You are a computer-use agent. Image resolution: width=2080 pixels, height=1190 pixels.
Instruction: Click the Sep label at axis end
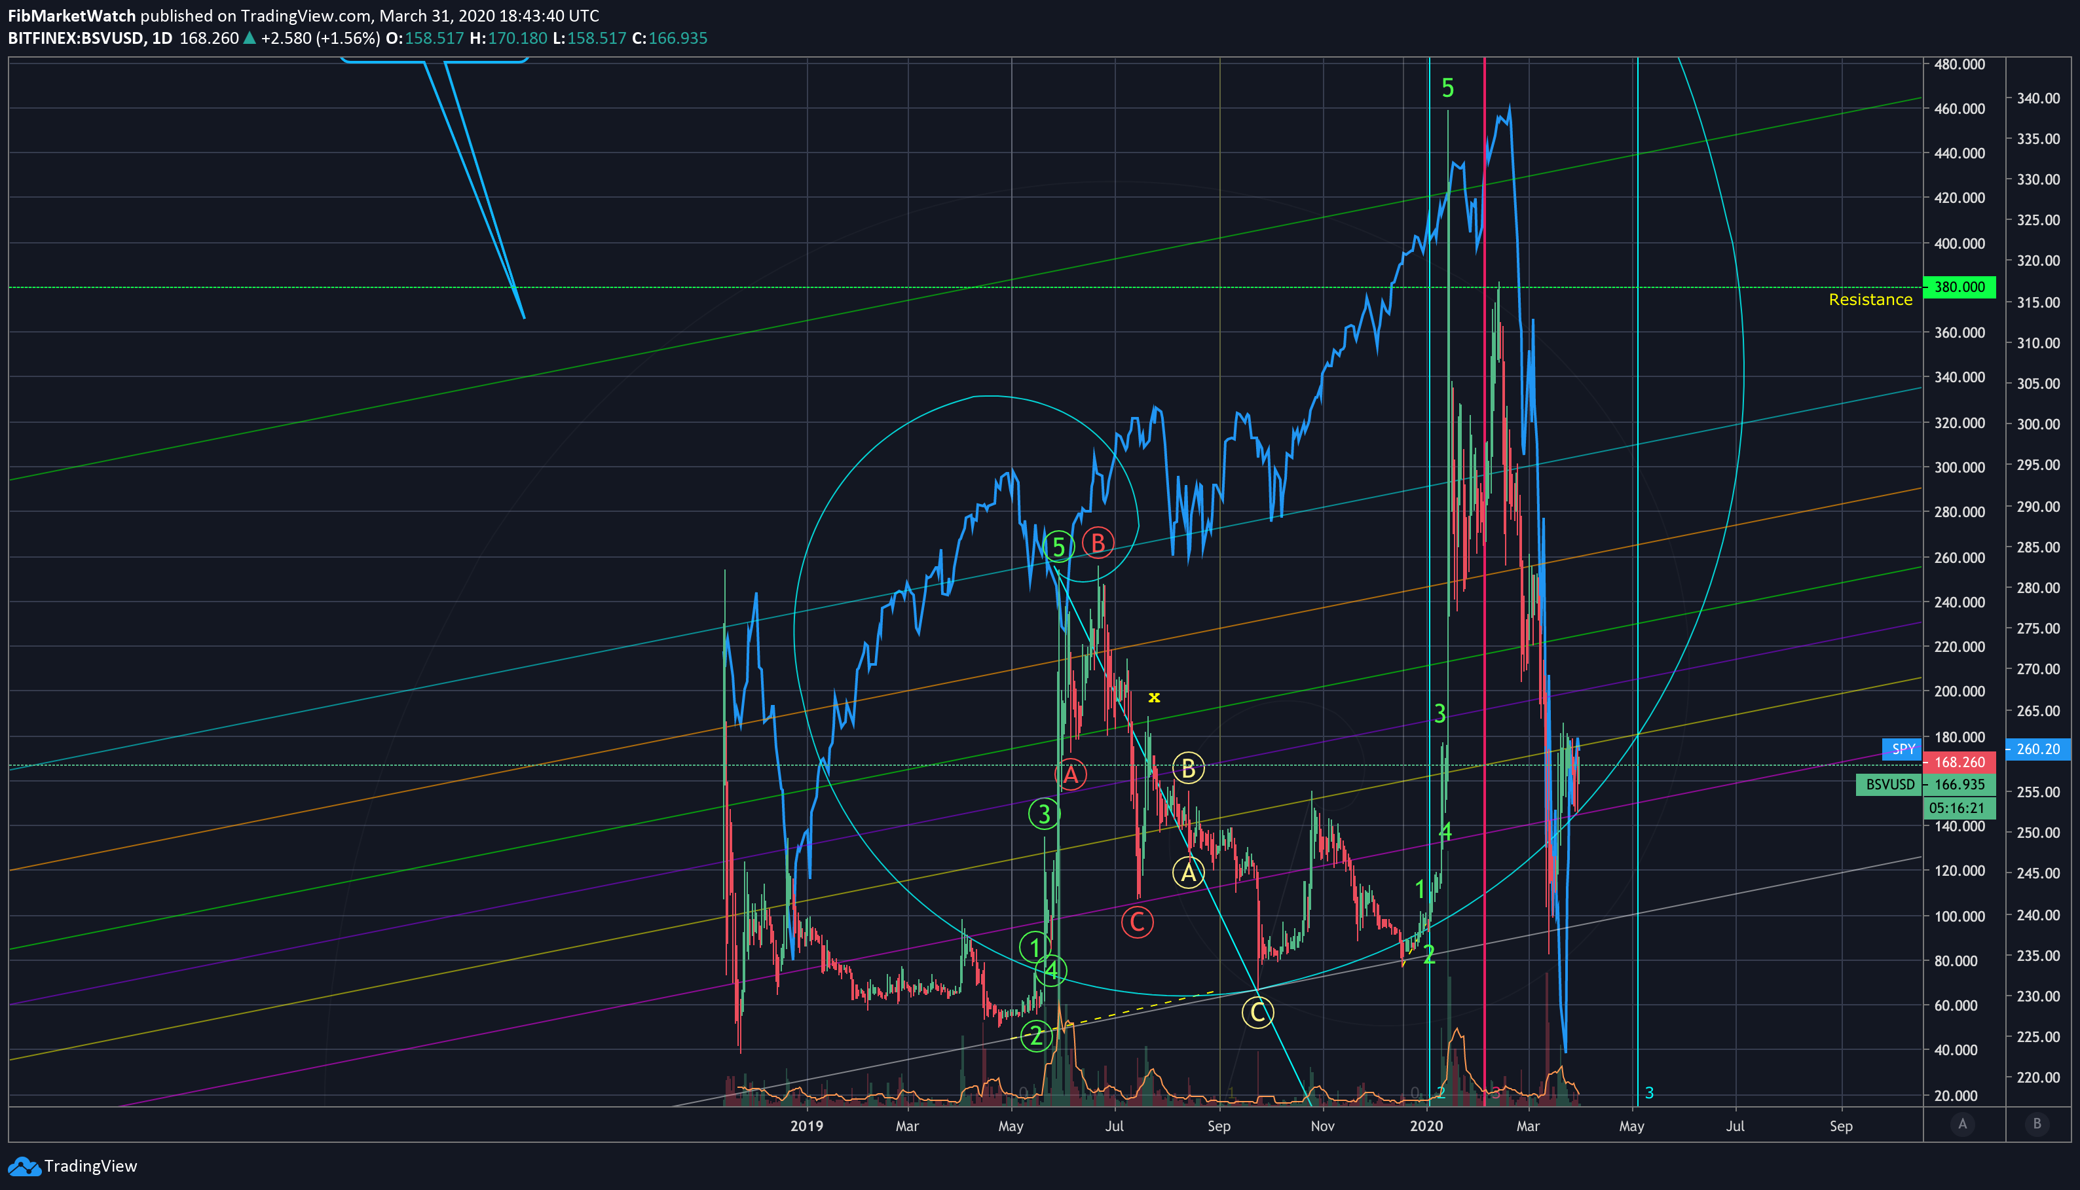coord(1840,1127)
